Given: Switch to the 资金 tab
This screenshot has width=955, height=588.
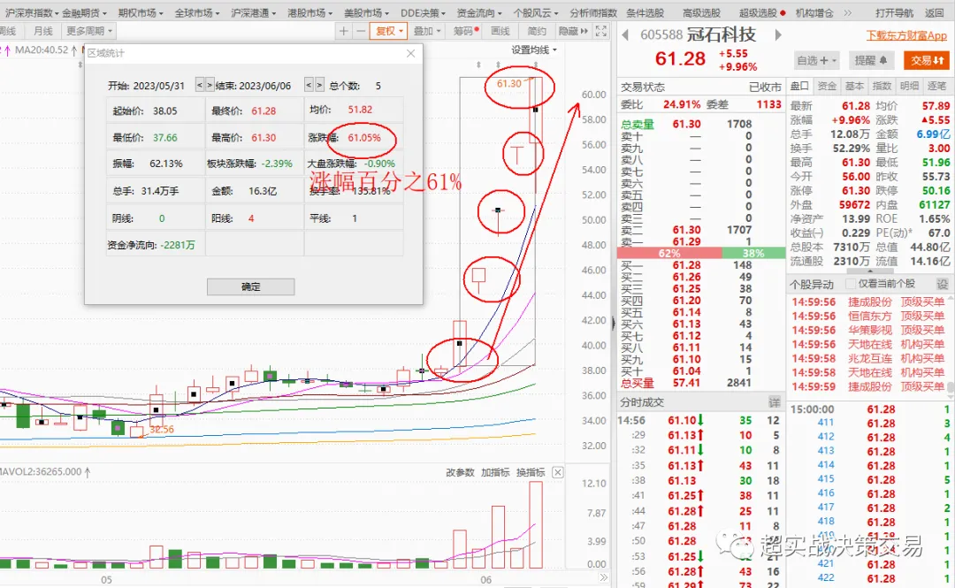Looking at the screenshot, I should 828,86.
